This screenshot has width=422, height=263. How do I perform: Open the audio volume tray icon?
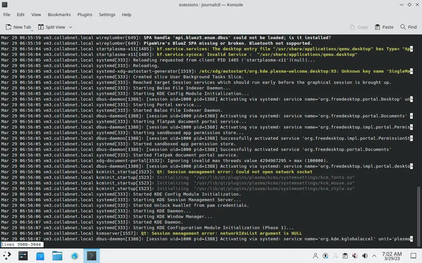click(x=365, y=256)
